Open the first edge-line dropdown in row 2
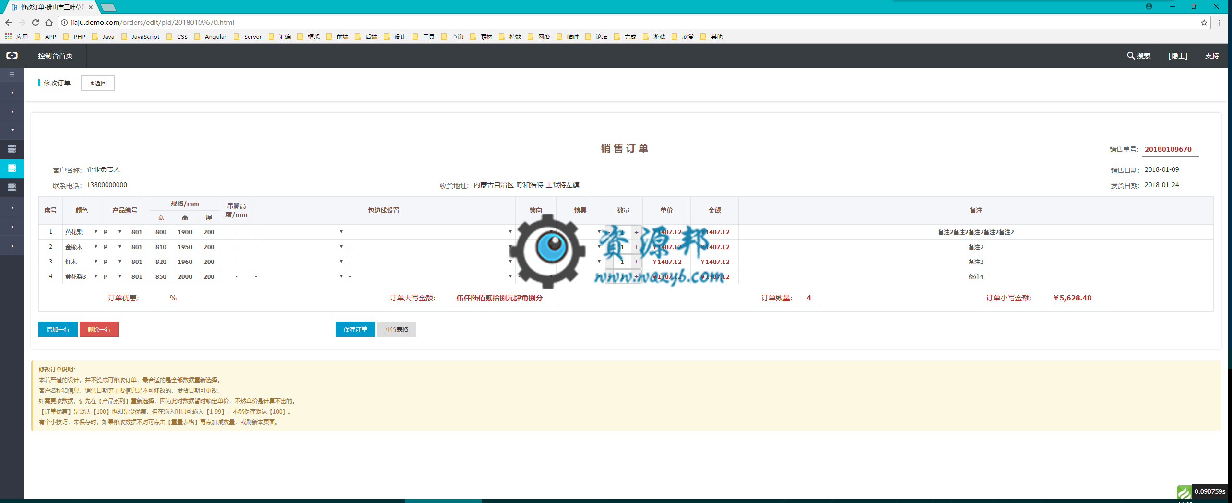The height and width of the screenshot is (503, 1232). [x=299, y=247]
